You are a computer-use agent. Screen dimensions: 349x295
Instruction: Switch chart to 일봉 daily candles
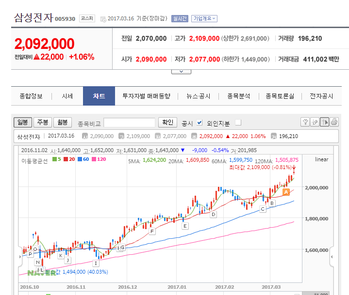click(x=23, y=122)
